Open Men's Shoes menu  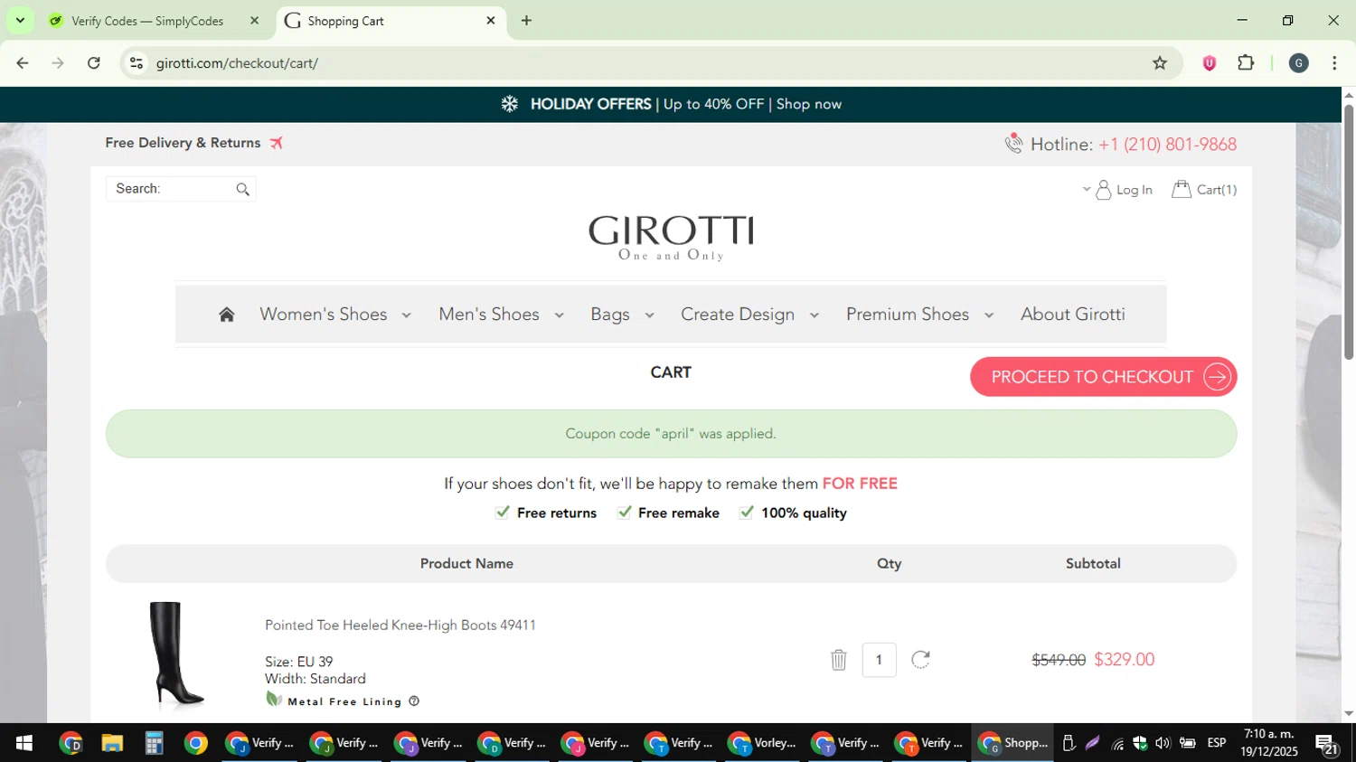pos(489,314)
